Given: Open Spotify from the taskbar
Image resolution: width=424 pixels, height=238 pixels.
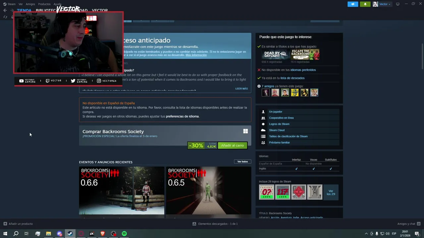Looking at the screenshot, I should [x=124, y=234].
